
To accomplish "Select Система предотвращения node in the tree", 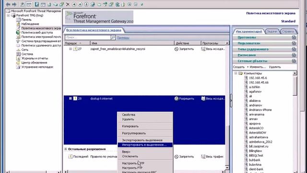I will 41,41.
